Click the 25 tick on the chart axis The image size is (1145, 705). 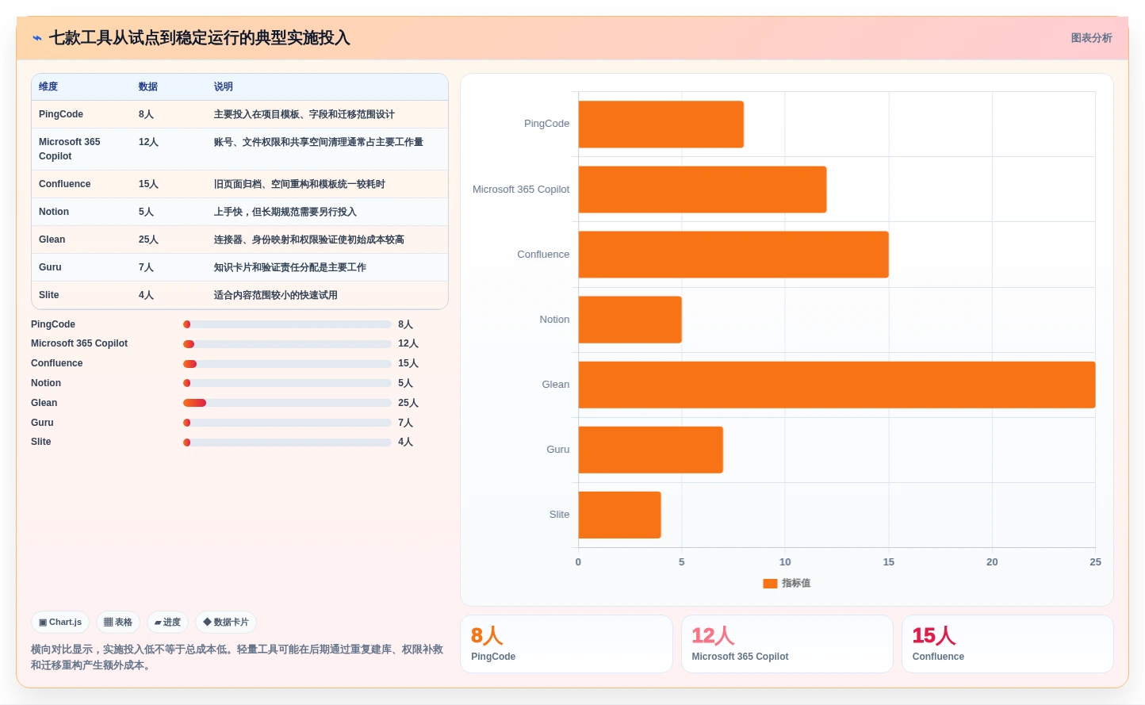[x=1095, y=562]
